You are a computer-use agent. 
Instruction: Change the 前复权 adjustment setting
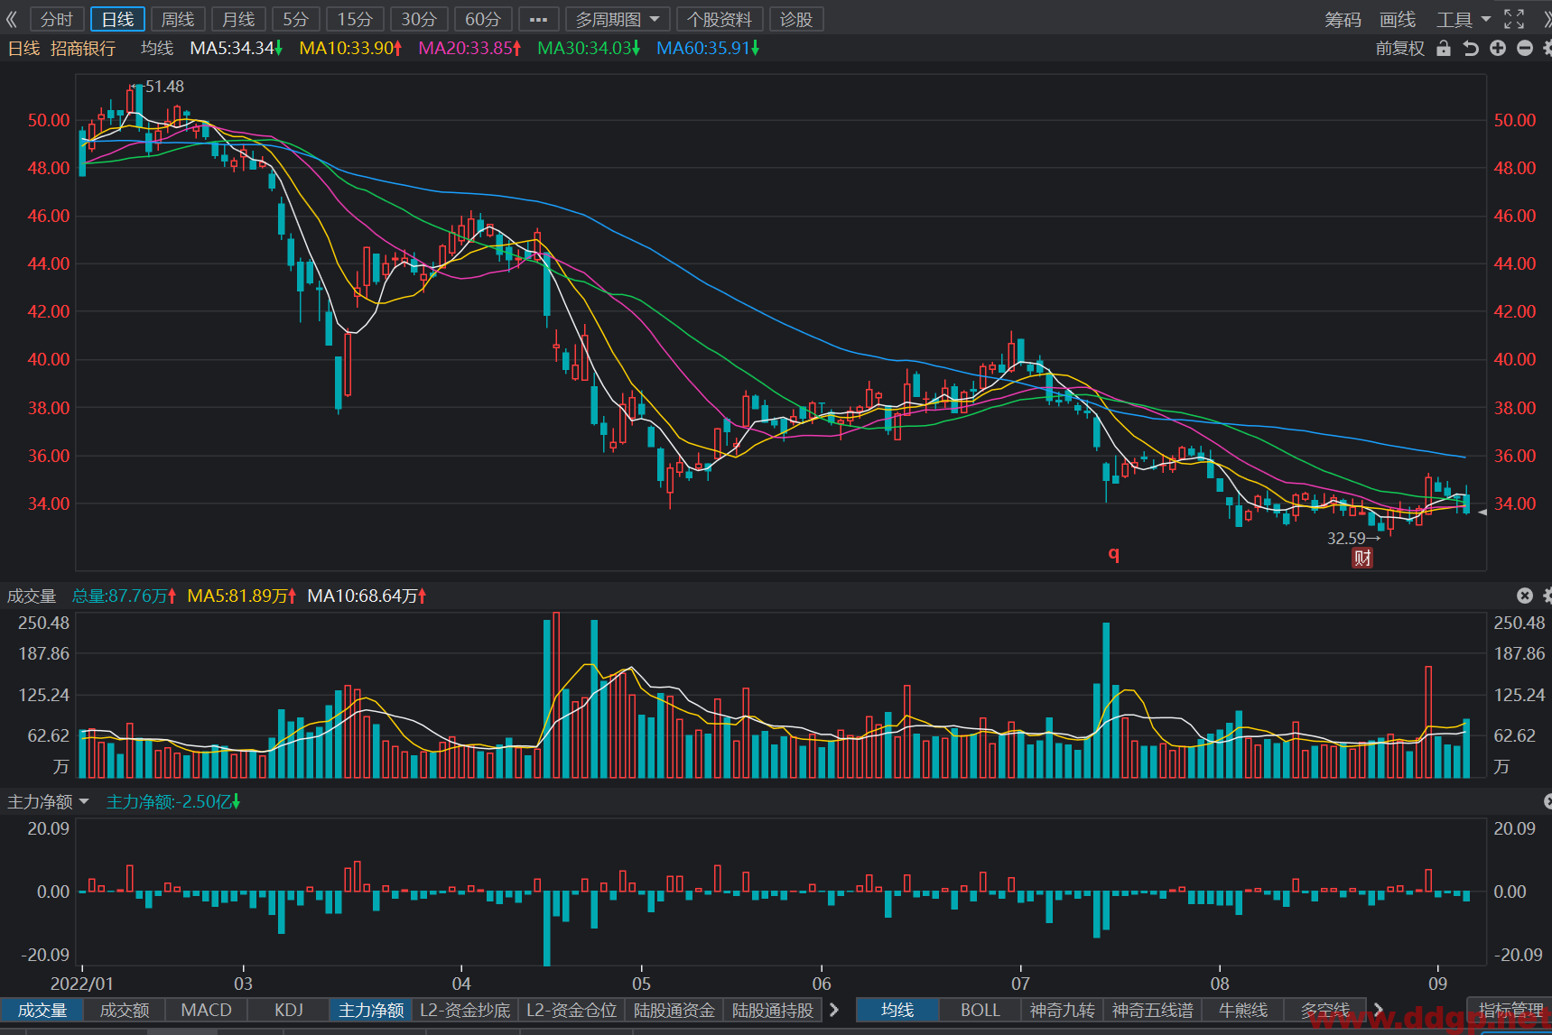coord(1400,49)
